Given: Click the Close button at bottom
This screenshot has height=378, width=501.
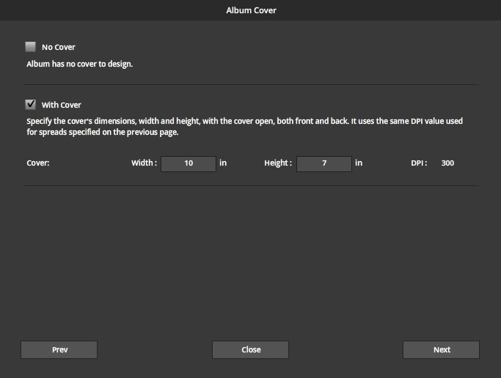Looking at the screenshot, I should click(251, 349).
